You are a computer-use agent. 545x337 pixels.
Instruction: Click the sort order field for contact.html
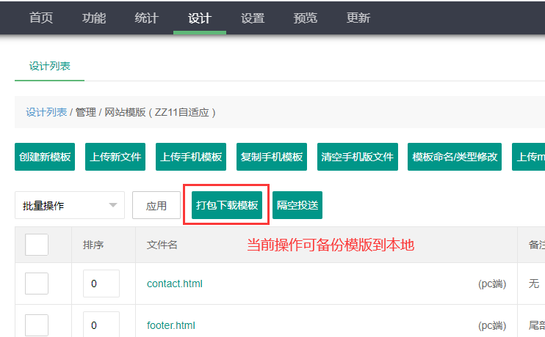[101, 284]
